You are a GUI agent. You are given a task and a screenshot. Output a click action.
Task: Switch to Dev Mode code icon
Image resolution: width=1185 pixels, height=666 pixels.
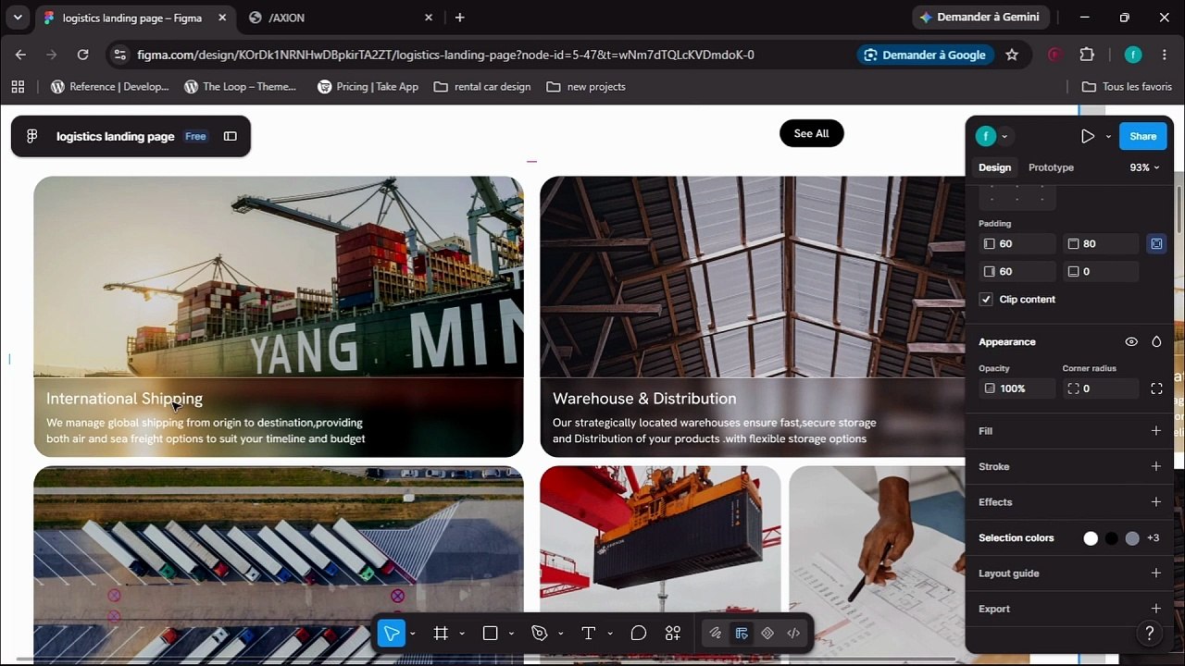click(793, 634)
